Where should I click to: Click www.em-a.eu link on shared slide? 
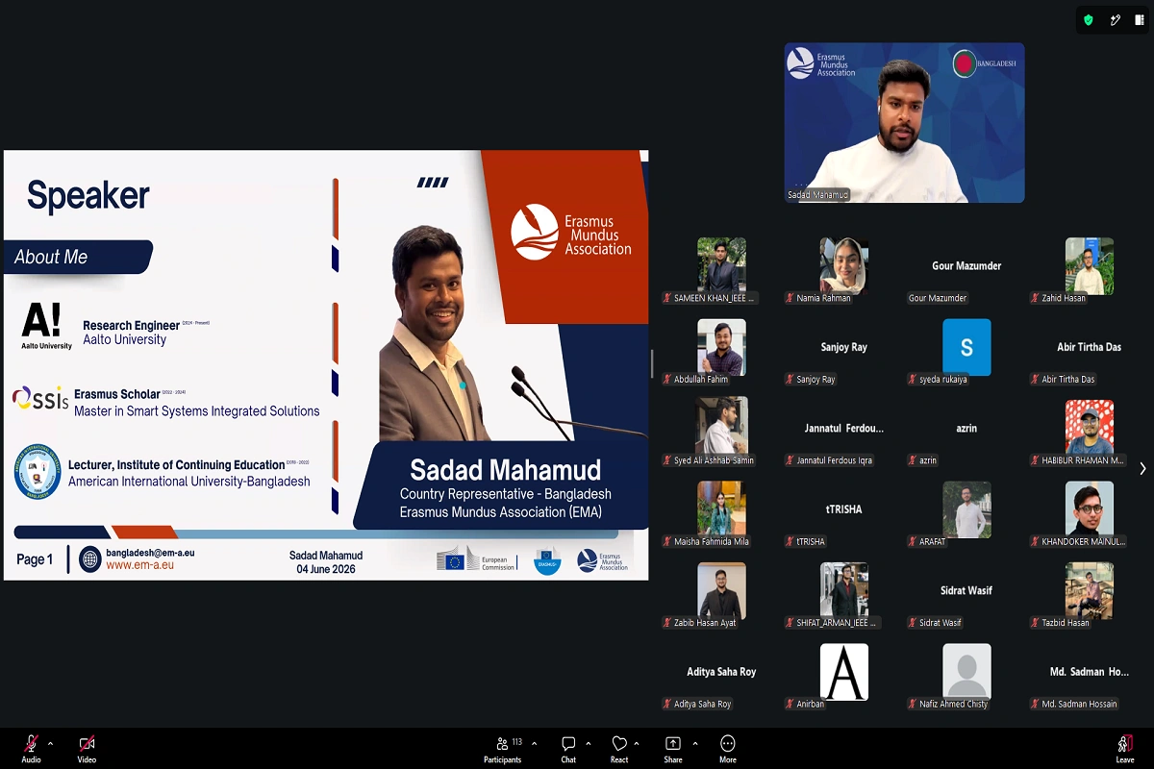coord(140,565)
